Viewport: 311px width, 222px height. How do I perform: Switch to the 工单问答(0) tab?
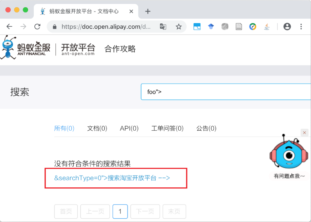(x=167, y=128)
